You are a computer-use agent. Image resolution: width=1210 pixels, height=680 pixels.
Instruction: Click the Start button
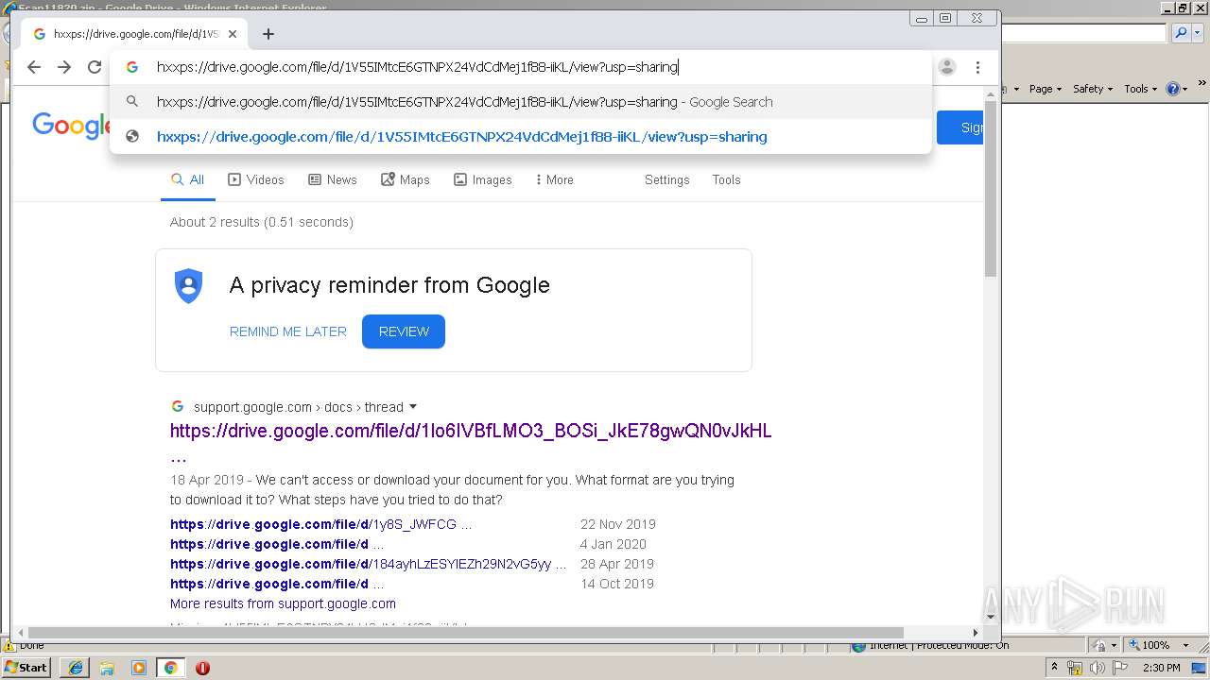(26, 667)
